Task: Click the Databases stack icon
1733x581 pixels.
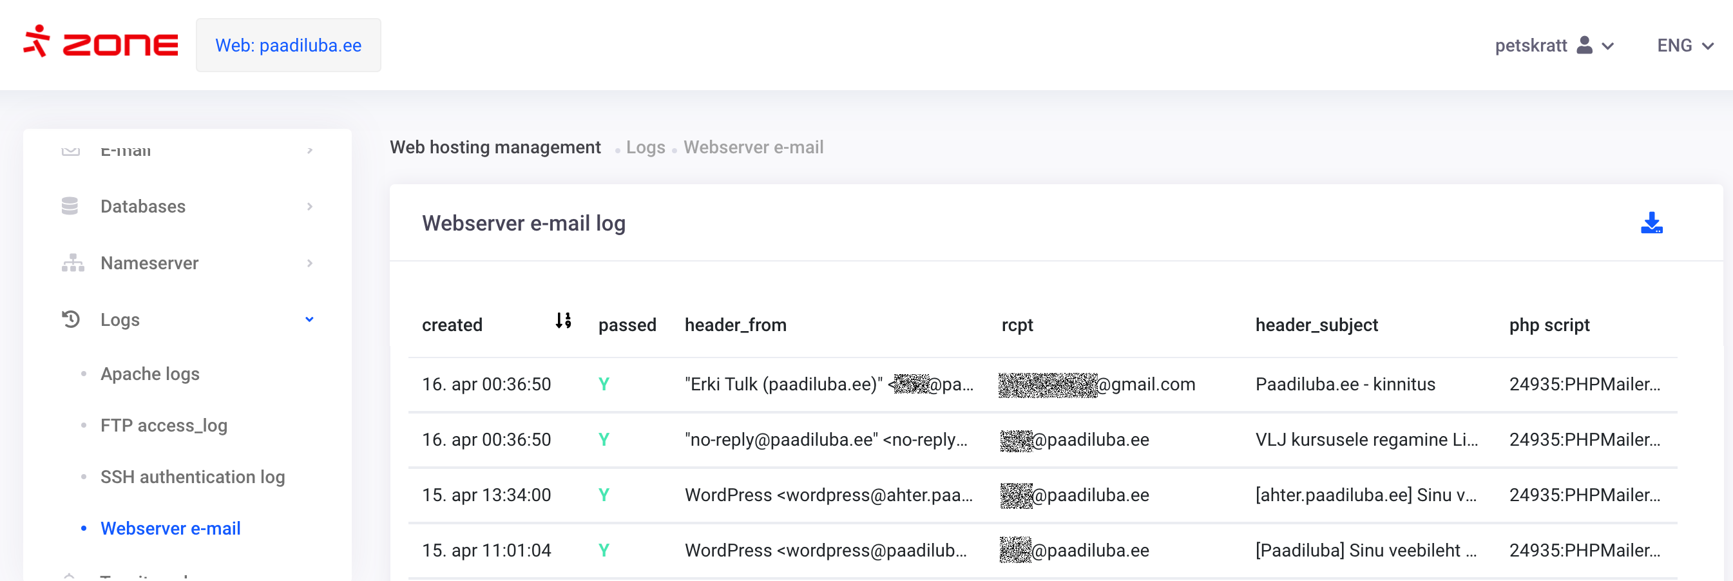Action: click(70, 205)
